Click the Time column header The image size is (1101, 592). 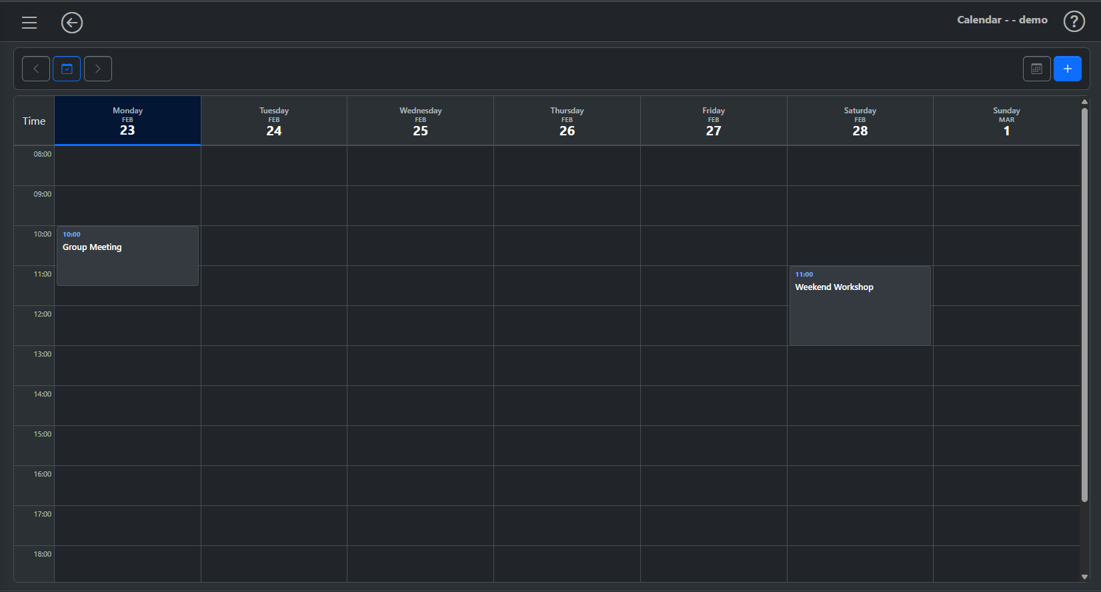34,121
